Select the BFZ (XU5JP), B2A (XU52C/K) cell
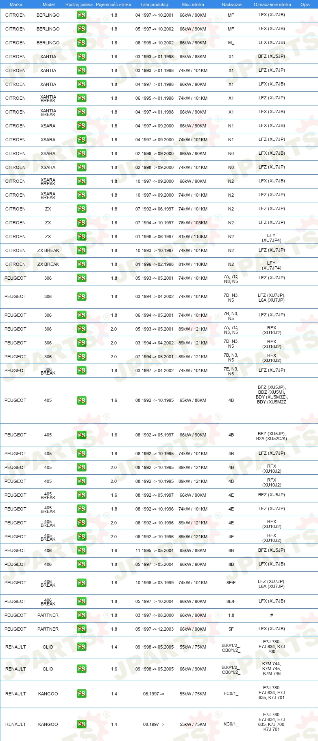The image size is (318, 741). pyautogui.click(x=272, y=436)
